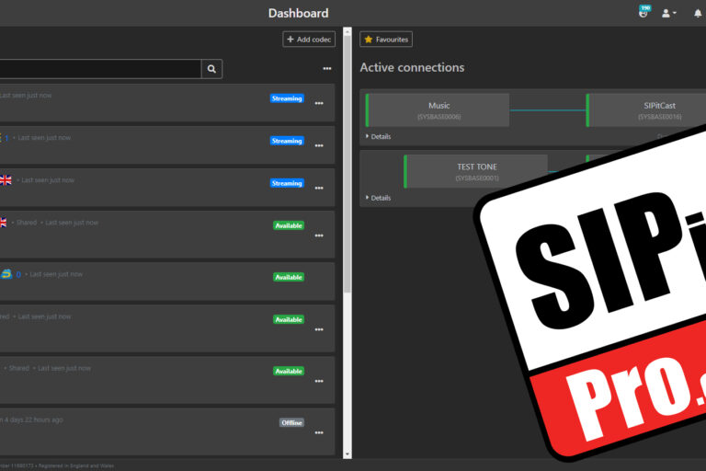Select the Music codec connection block
This screenshot has height=471, width=706.
[x=438, y=110]
